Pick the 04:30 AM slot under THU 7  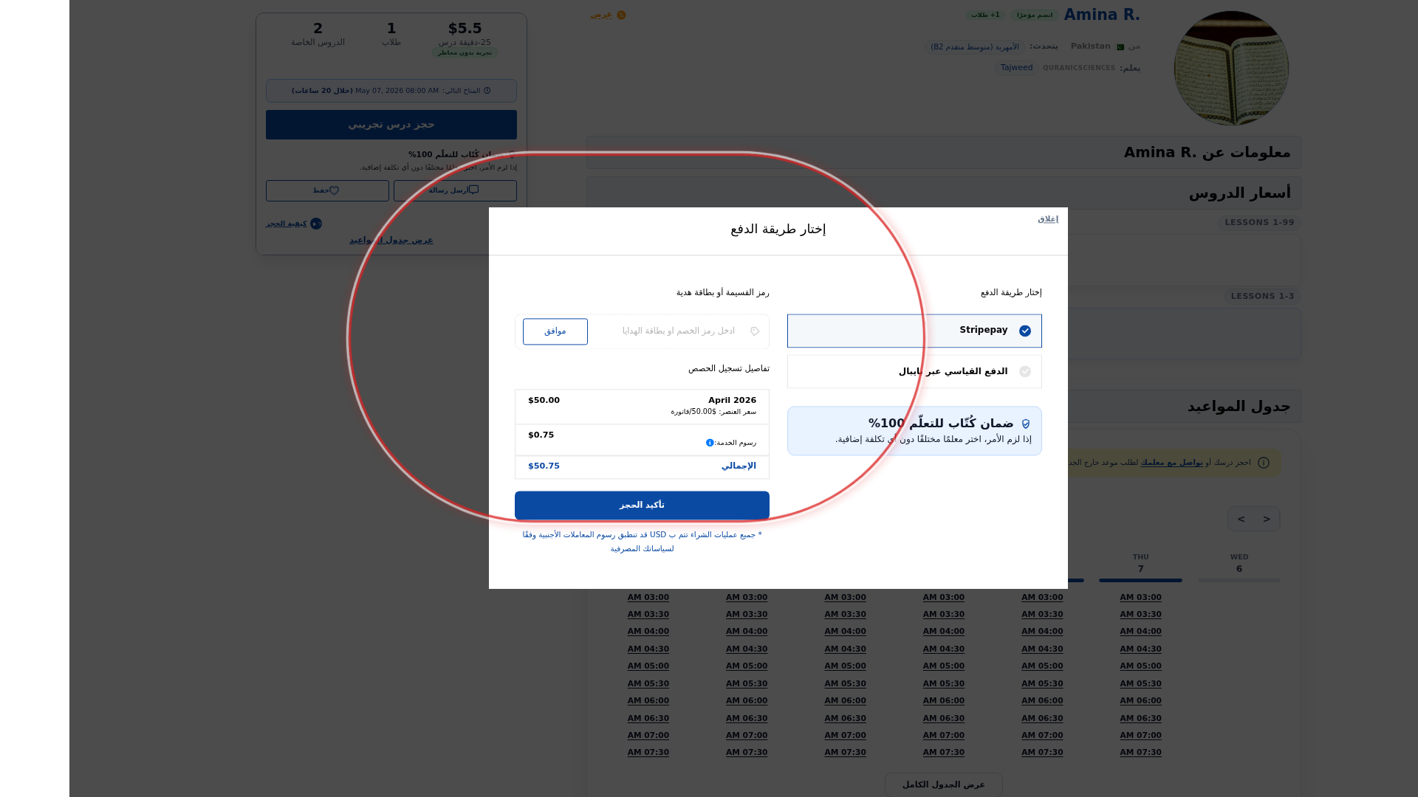pos(1140,649)
